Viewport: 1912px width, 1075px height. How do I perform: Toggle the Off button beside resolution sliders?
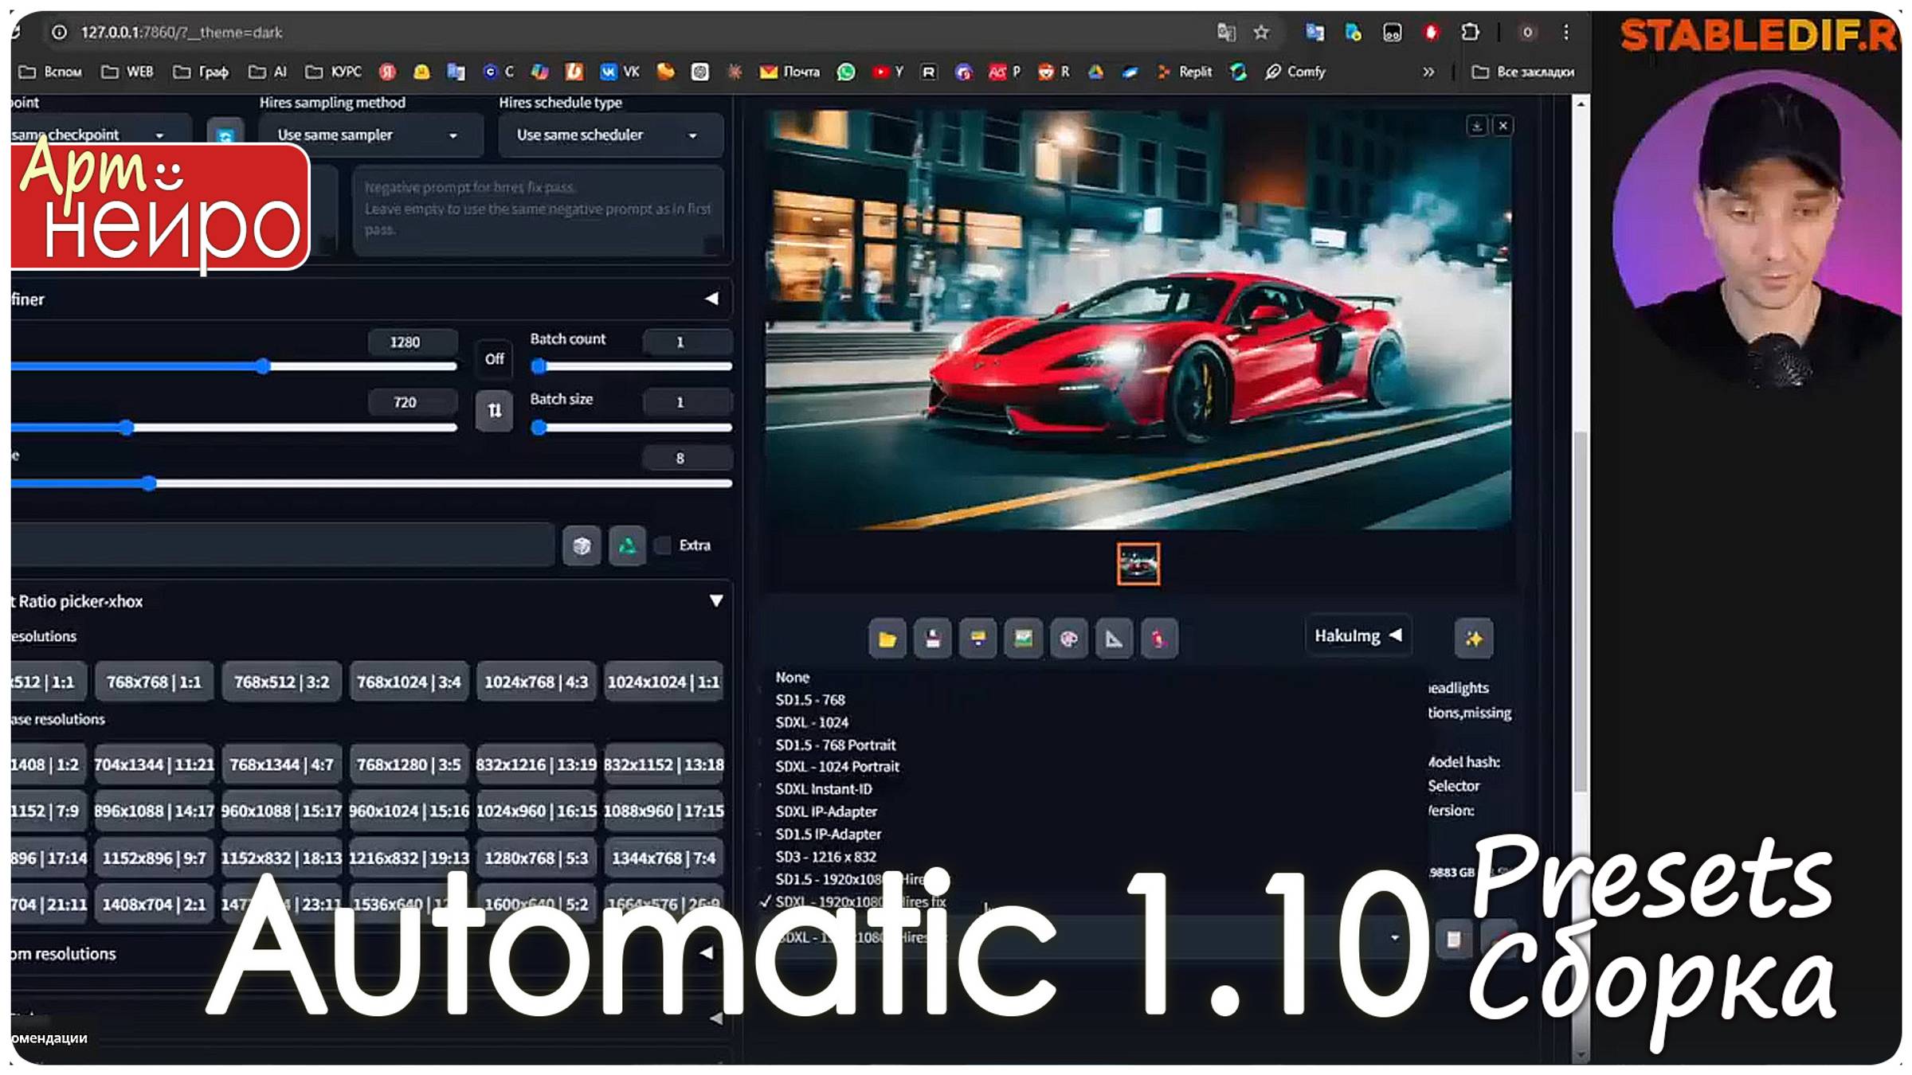point(493,359)
